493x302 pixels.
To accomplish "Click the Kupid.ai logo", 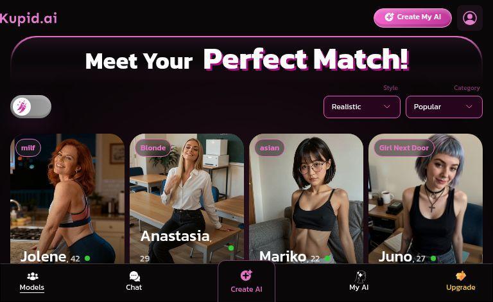I will coord(28,18).
